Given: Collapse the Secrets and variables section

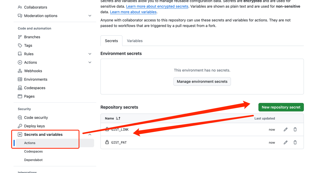Looking at the screenshot, I should [90, 135].
